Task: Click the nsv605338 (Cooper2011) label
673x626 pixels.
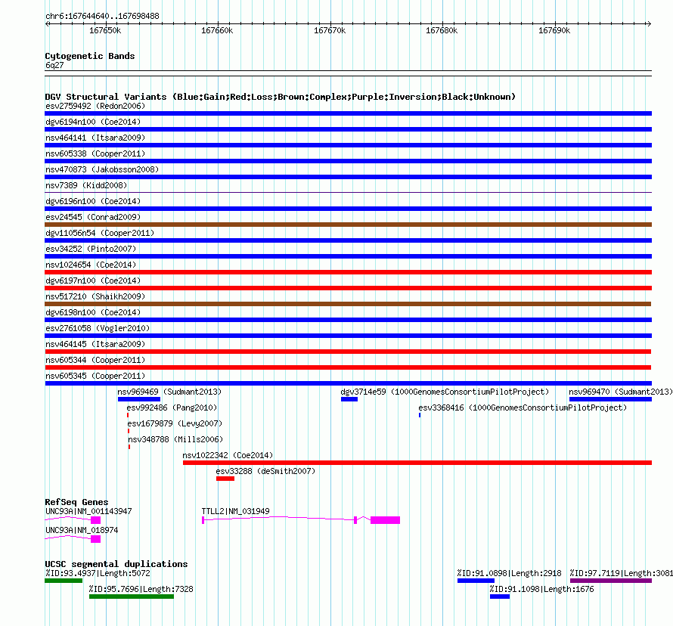Action: (x=95, y=153)
